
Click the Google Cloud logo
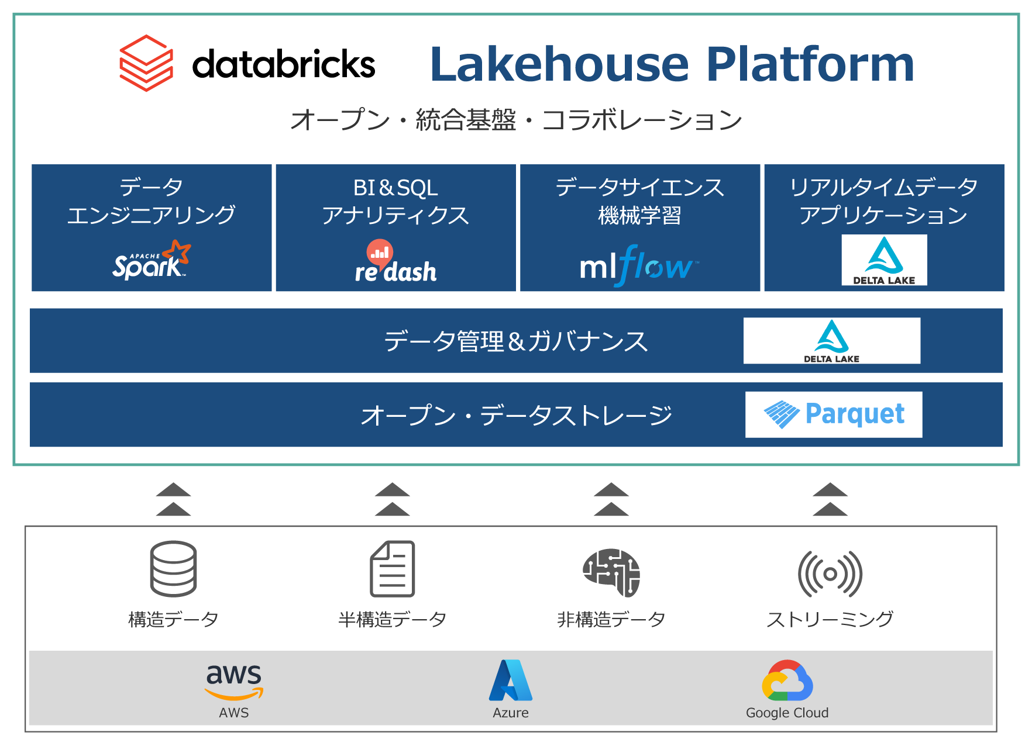tap(787, 680)
